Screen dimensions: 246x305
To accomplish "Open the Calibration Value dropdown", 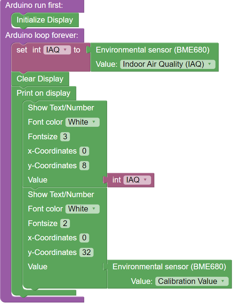I will click(x=192, y=281).
